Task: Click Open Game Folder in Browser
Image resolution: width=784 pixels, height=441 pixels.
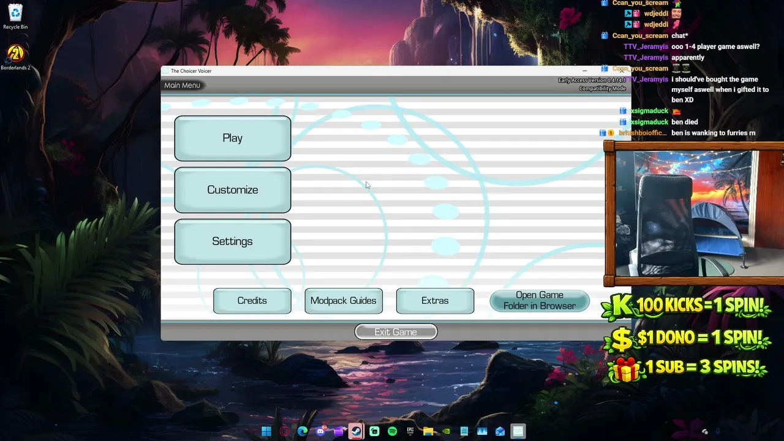Action: 540,301
